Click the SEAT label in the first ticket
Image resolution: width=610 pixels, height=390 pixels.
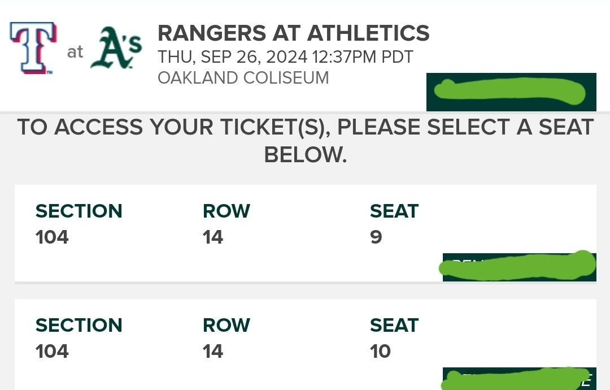(394, 211)
